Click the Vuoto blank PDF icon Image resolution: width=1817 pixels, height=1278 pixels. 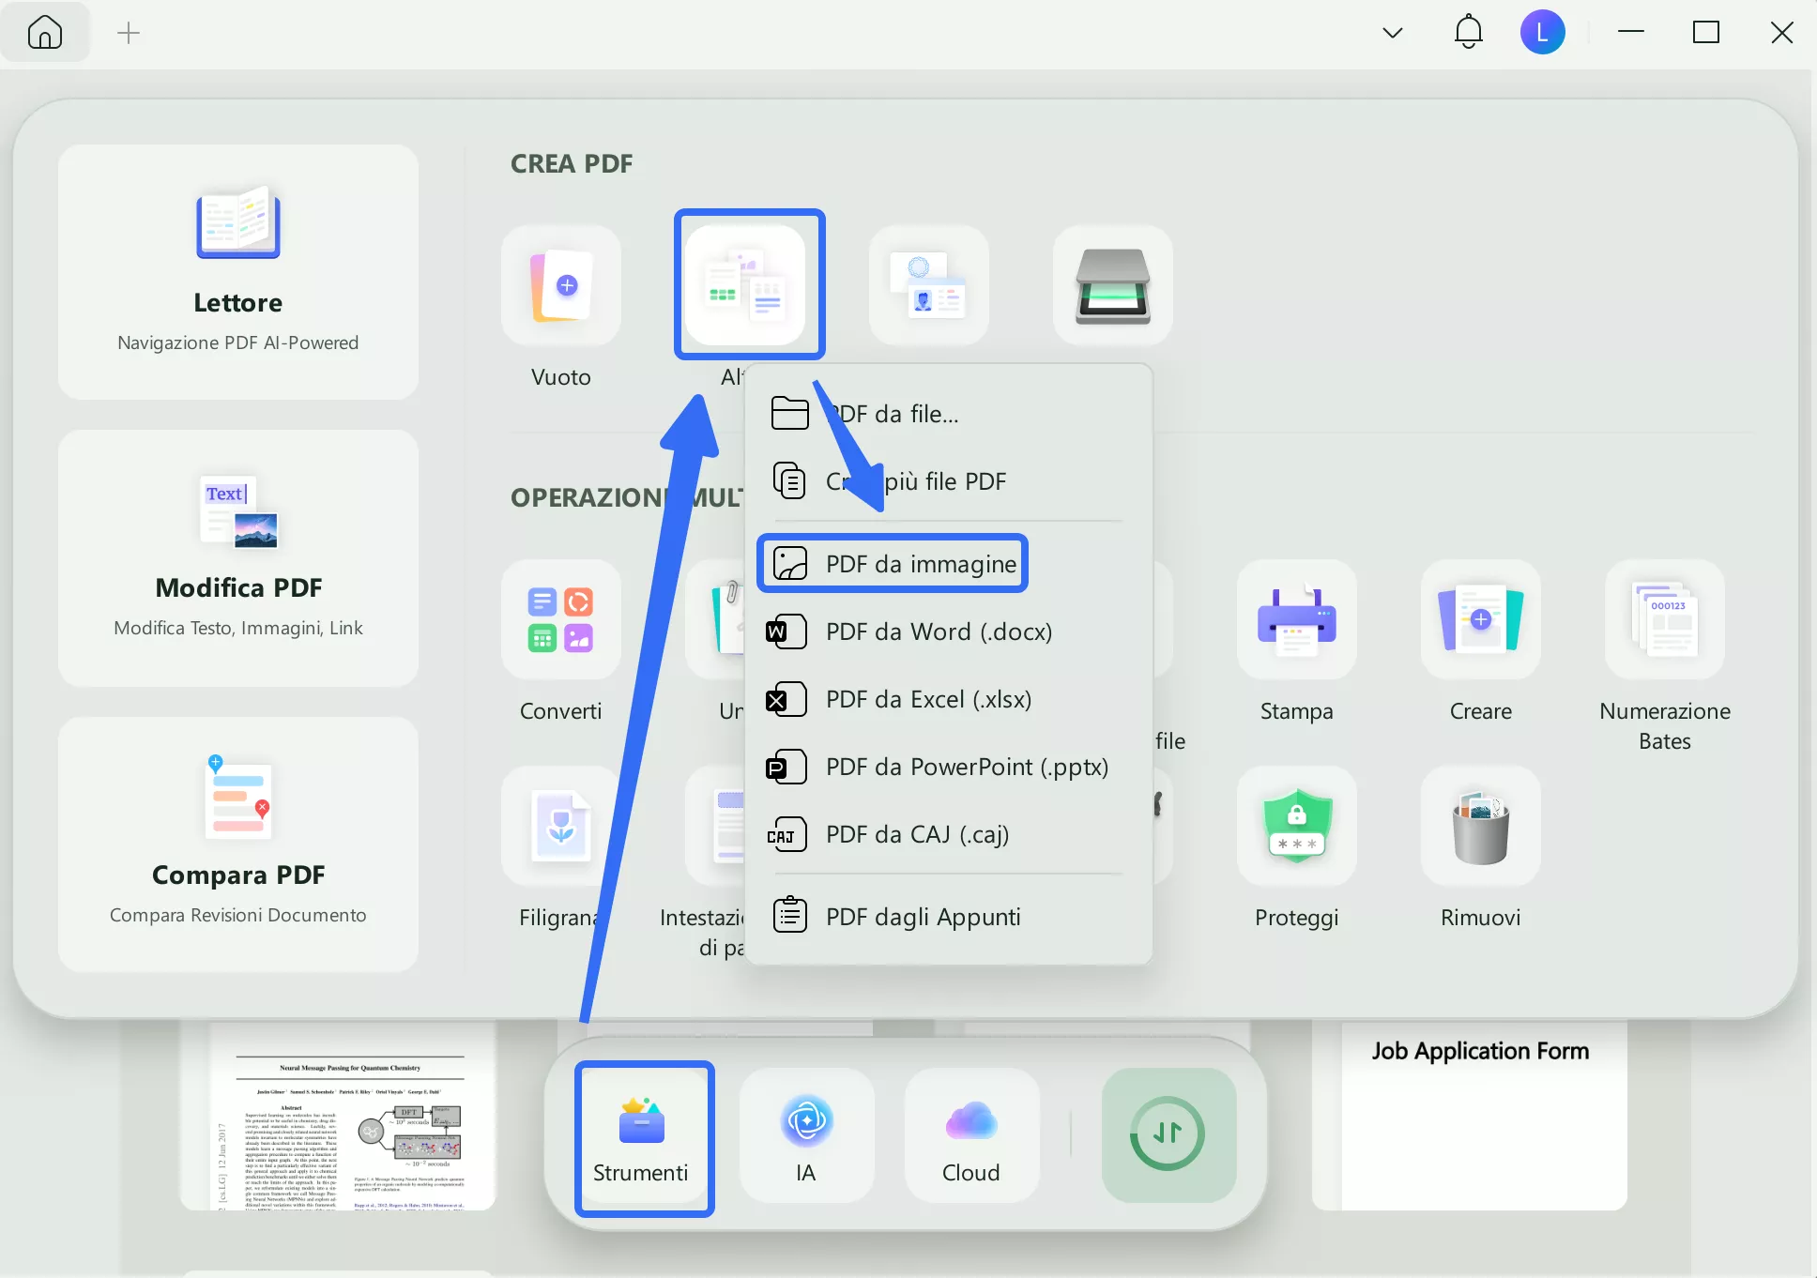click(x=560, y=285)
